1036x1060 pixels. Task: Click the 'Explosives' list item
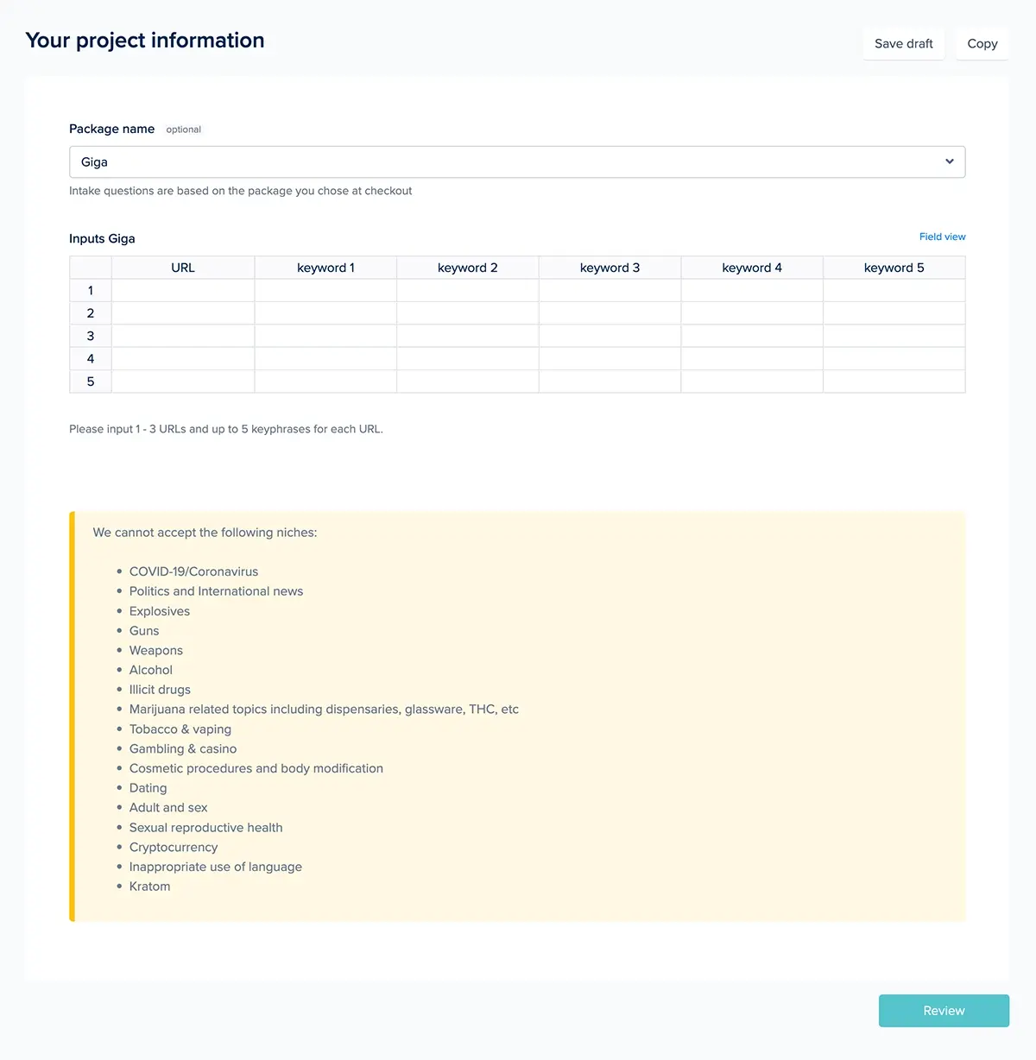tap(160, 611)
